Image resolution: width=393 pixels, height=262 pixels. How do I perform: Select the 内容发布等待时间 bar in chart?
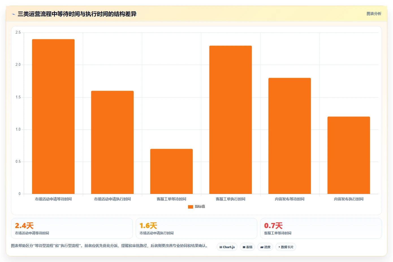(x=290, y=136)
